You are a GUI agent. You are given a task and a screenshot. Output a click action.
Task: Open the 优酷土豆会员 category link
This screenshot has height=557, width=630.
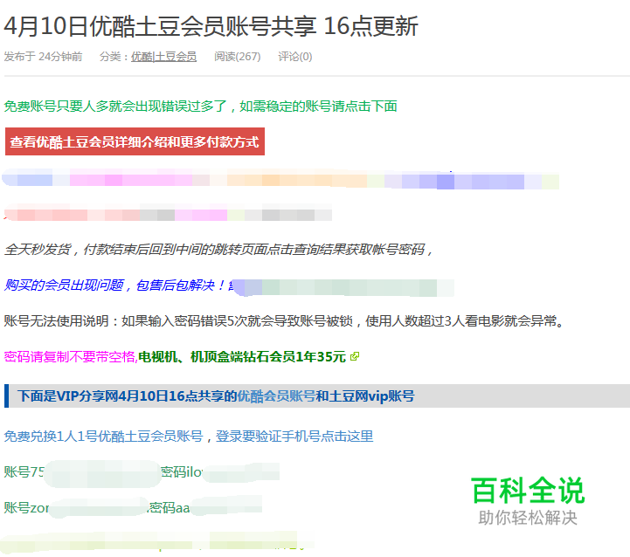(163, 57)
